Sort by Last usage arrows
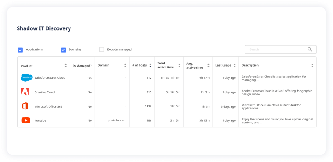The image size is (333, 162). (x=235, y=66)
